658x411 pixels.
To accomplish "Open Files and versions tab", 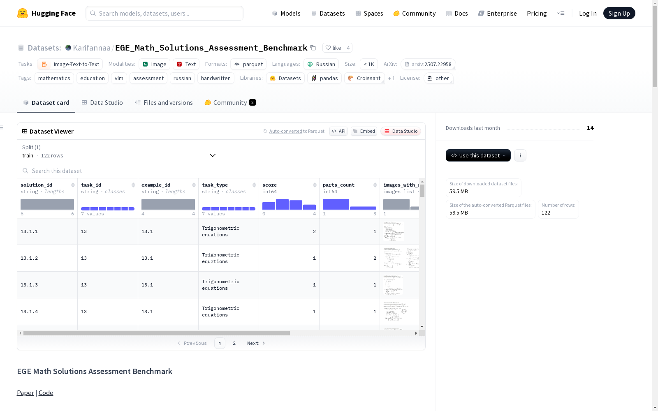I will point(164,103).
